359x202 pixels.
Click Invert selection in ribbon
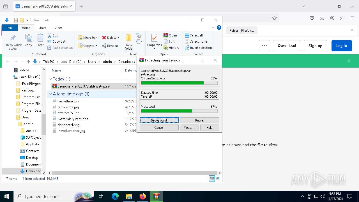198,48
